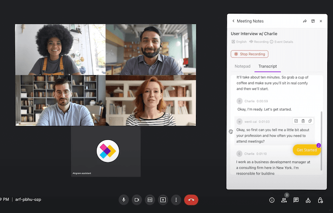This screenshot has width=333, height=213.
Task: Click the share arrow in Meeting Notes
Action: [305, 21]
